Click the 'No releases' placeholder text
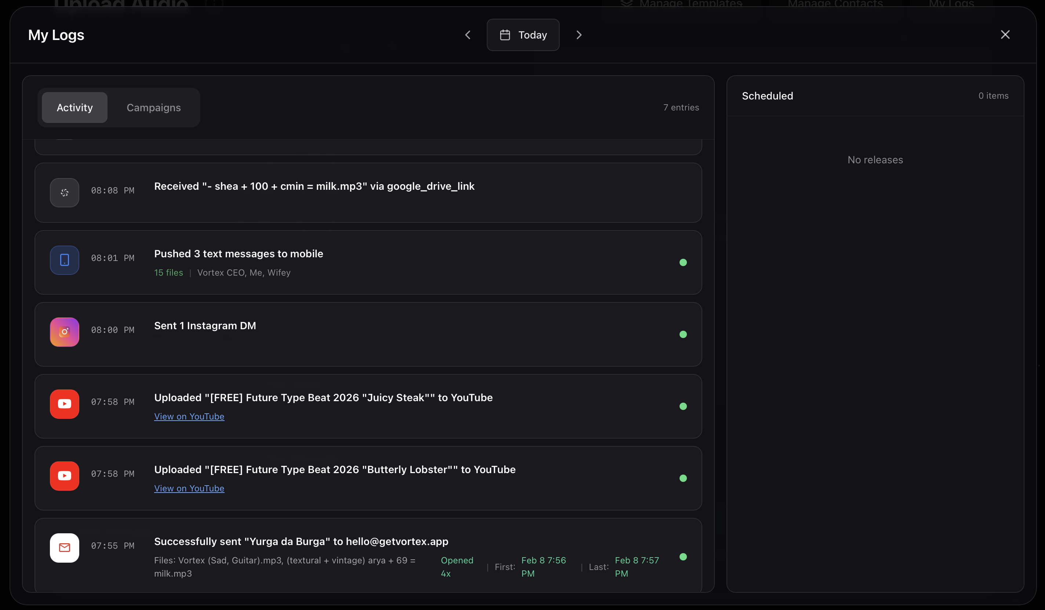1045x610 pixels. click(x=875, y=160)
